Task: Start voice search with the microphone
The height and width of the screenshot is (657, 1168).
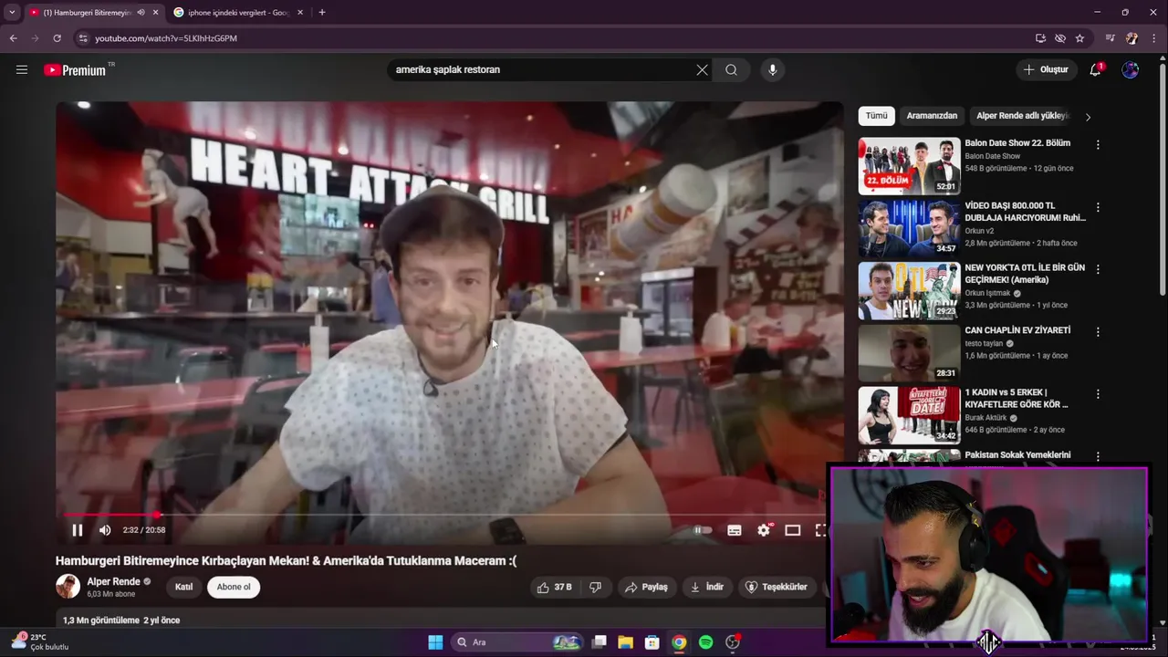Action: pos(772,69)
